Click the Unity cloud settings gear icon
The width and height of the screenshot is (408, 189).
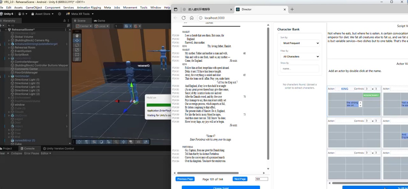pyautogui.click(x=60, y=14)
